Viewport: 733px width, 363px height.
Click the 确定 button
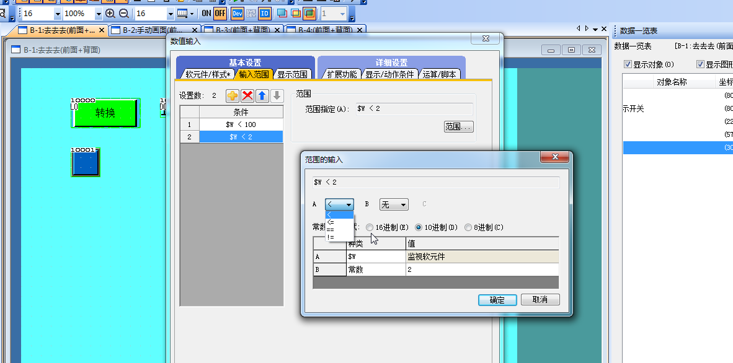[497, 300]
